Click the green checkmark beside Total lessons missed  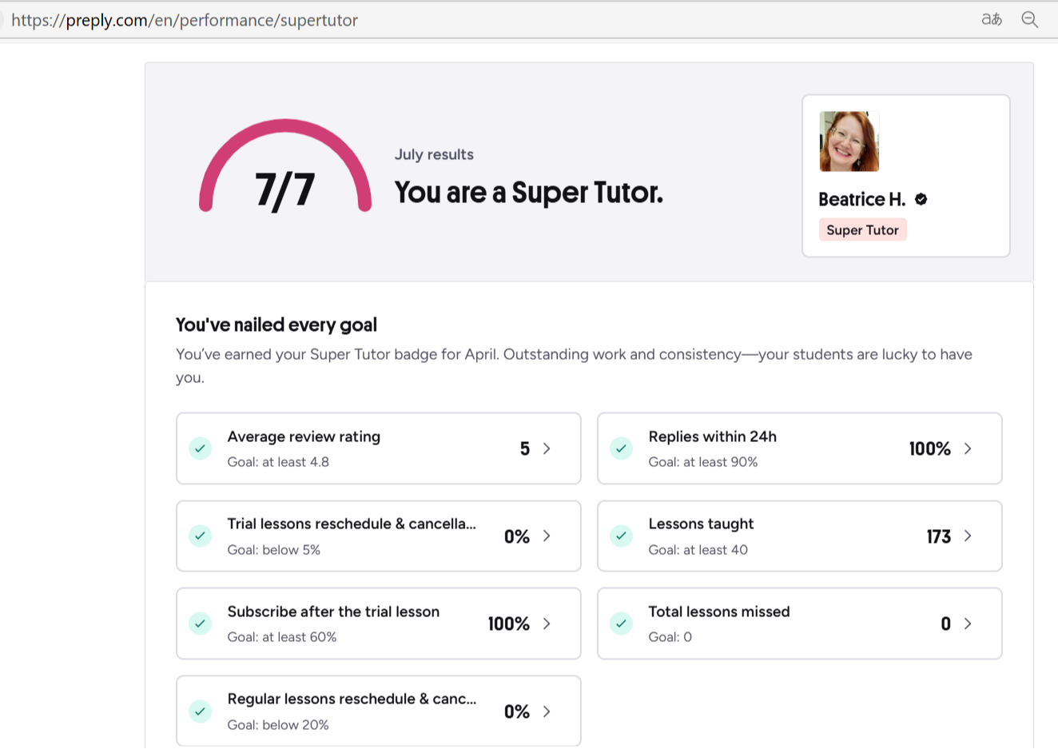click(622, 624)
